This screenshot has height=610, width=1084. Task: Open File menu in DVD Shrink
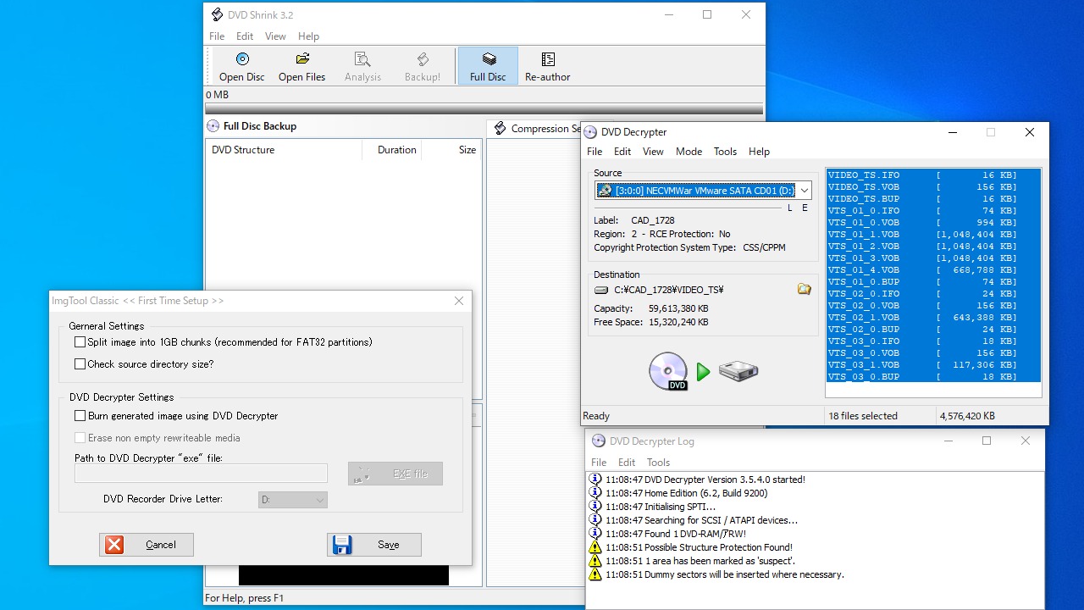(217, 36)
